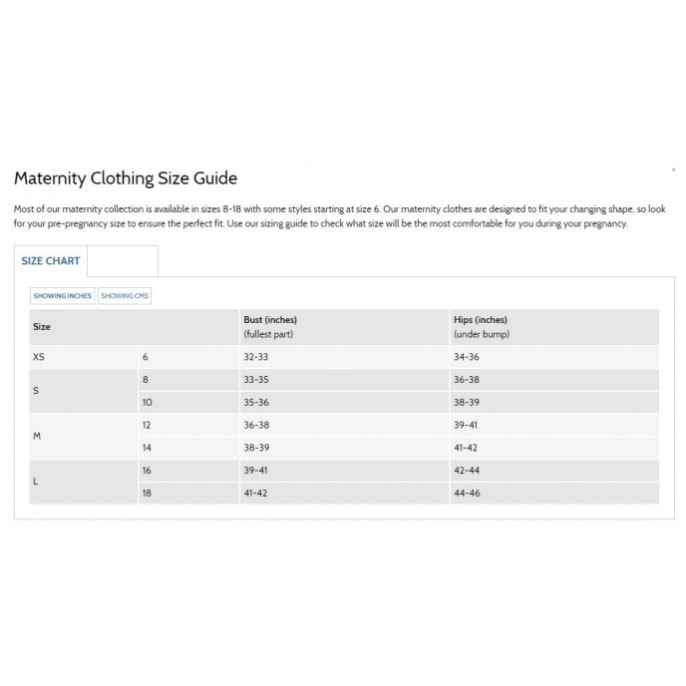Click the Bust (inches) column header
686x686 pixels.
(x=344, y=327)
